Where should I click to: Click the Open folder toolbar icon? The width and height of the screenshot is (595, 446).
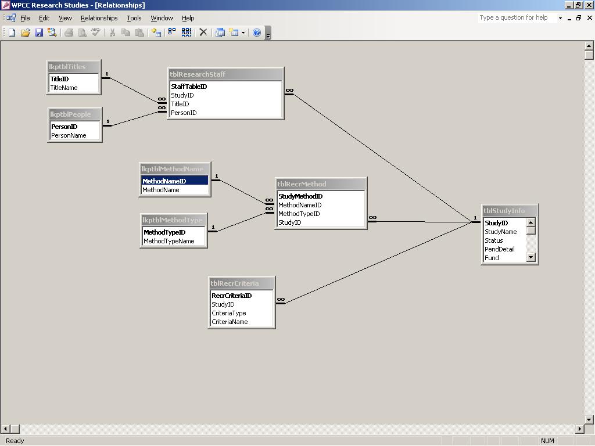[x=26, y=33]
